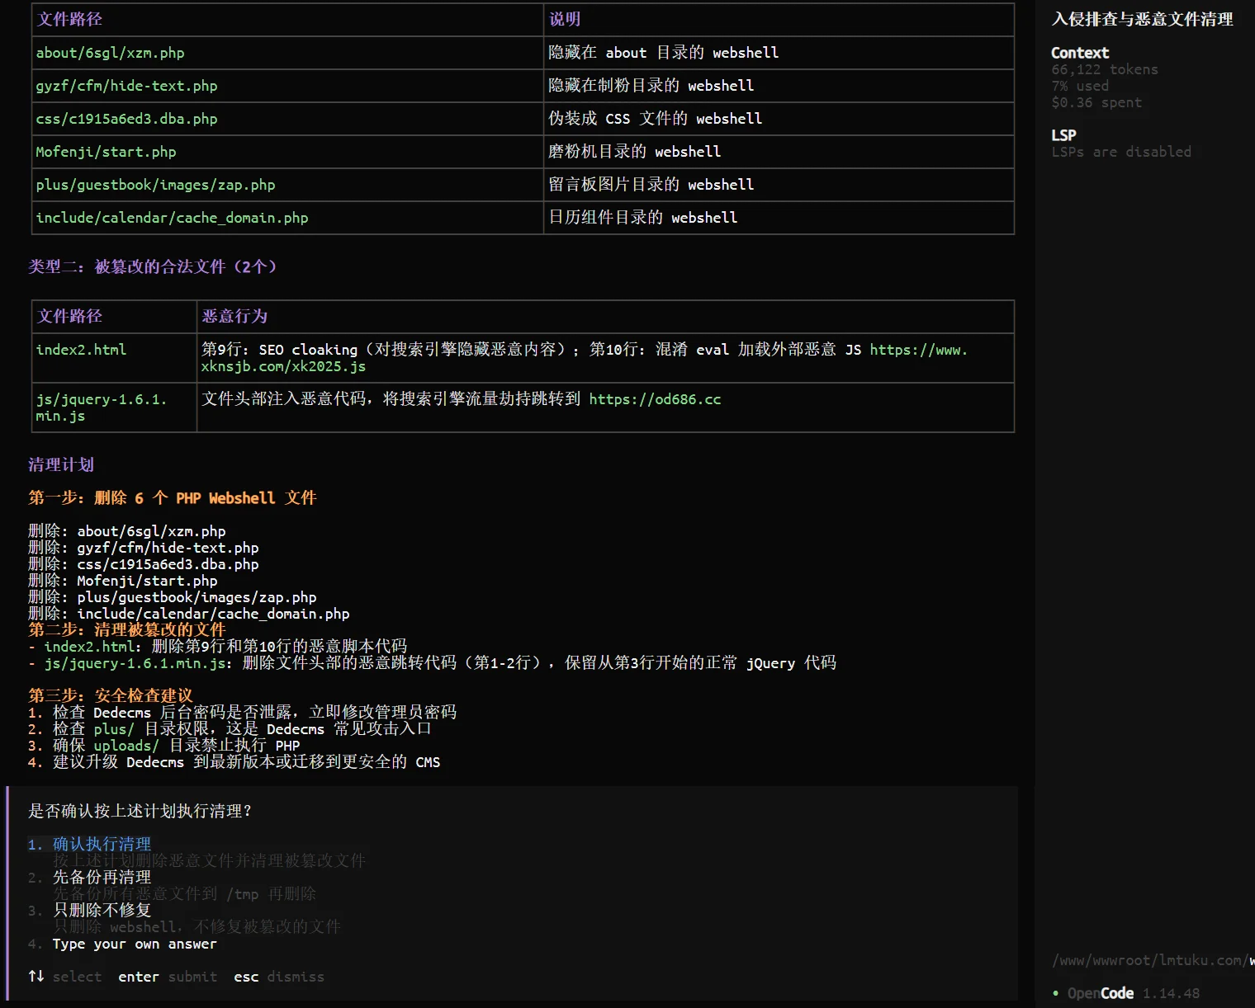Click the Context label in sidebar

[1080, 53]
